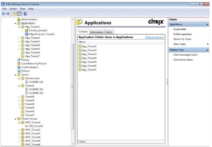
Task: Click the Policies node icon
Action: click(x=19, y=71)
